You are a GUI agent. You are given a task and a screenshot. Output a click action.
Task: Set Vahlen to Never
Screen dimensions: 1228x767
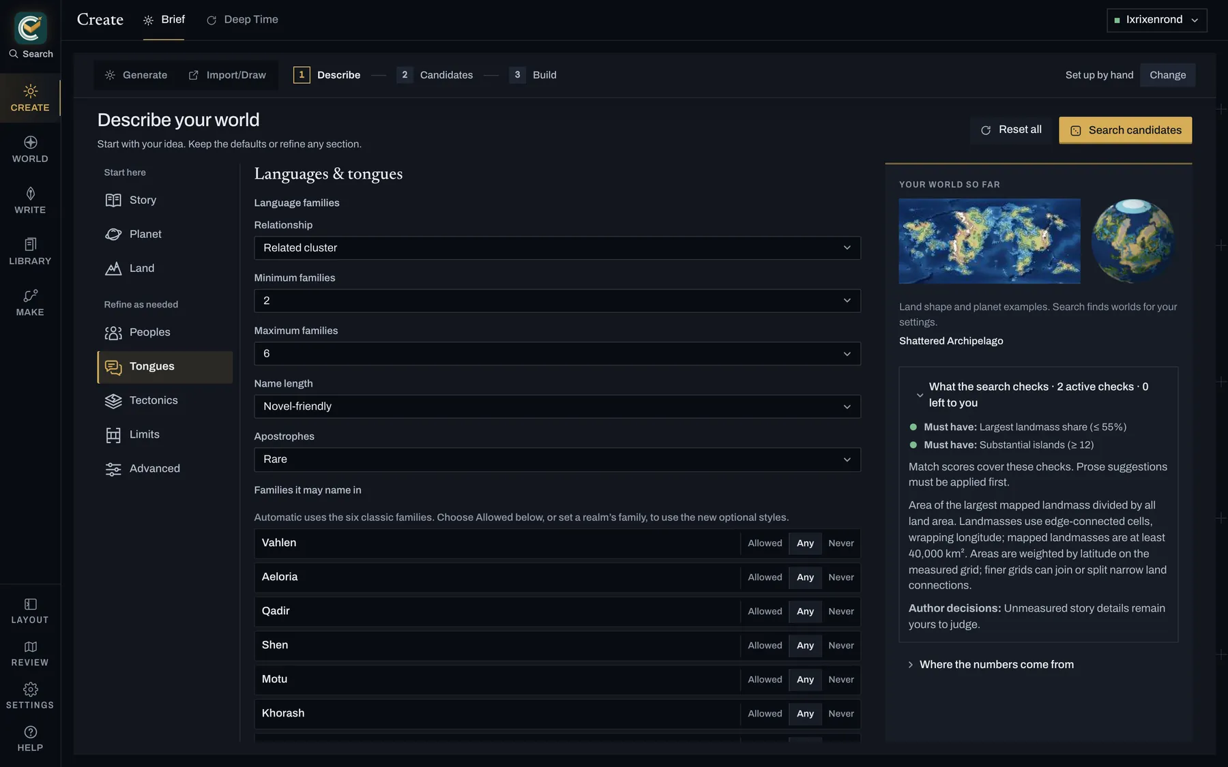point(840,543)
